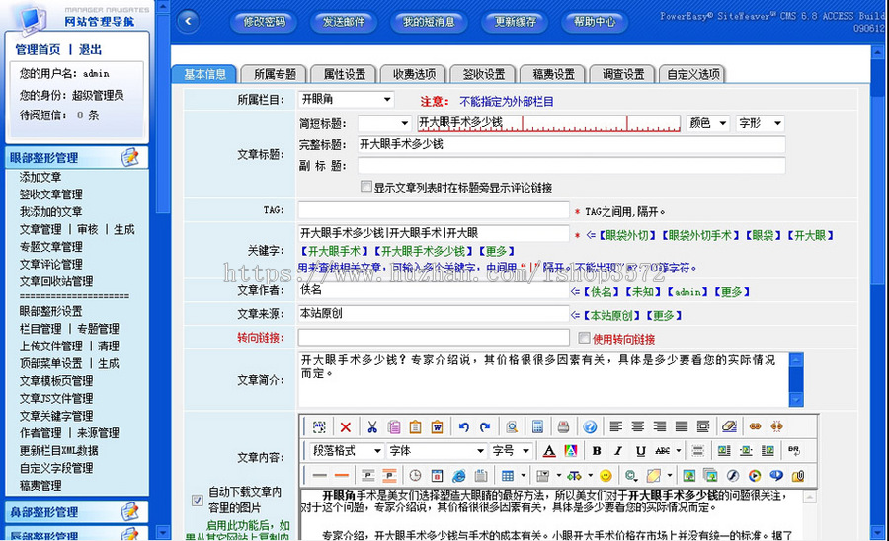Switch to the 所属专题 tab
The width and height of the screenshot is (889, 541).
click(275, 74)
